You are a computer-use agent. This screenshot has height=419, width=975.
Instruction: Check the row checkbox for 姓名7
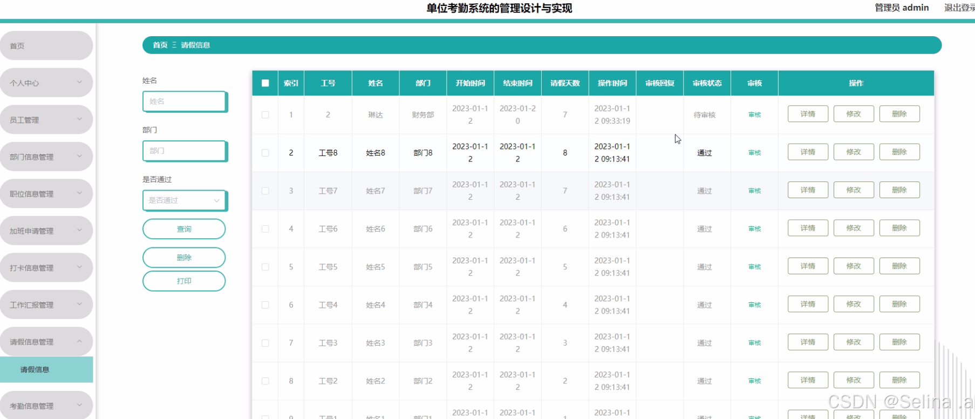pyautogui.click(x=265, y=191)
